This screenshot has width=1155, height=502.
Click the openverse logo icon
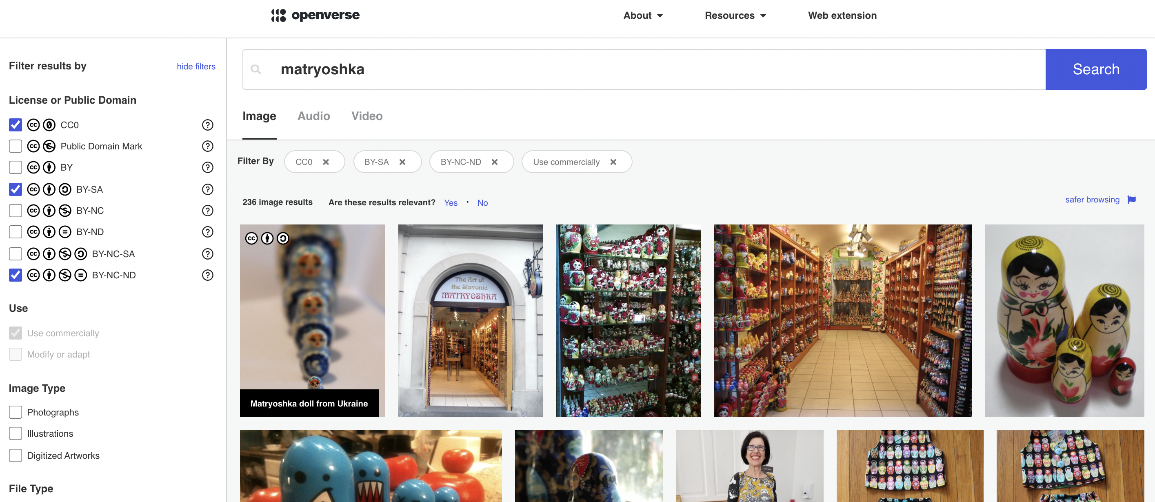click(x=278, y=15)
